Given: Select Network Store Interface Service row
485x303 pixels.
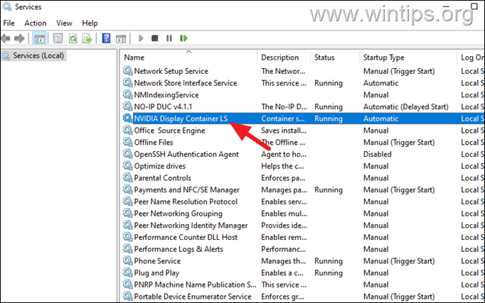Looking at the screenshot, I should click(x=304, y=83).
